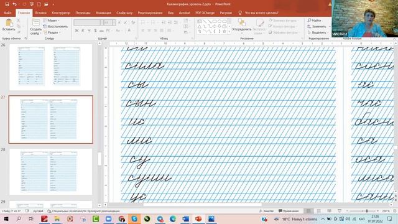This screenshot has height=224, width=398.
Task: Click the Save icon in quick access toolbar
Action: coord(7,4)
